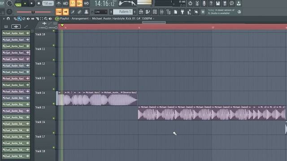This screenshot has width=287, height=161.
Task: Open the plugin picker plug icon
Action: coord(183,12)
